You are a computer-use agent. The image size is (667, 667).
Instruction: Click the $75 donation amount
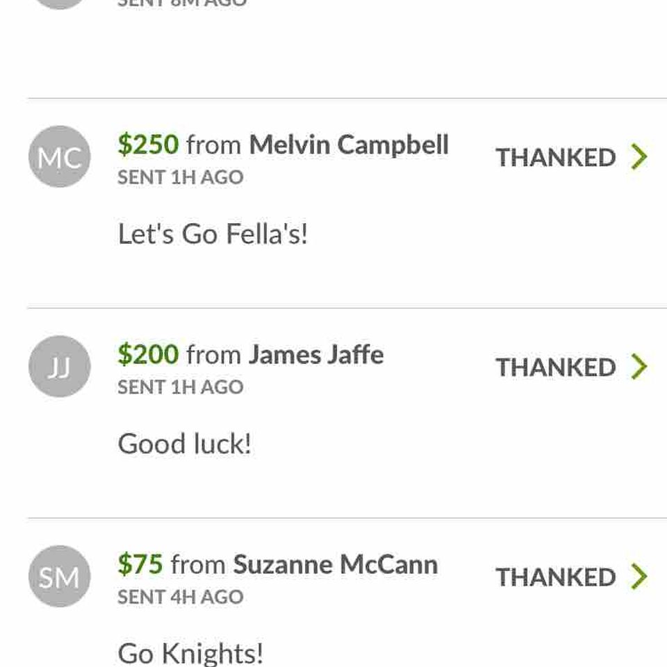140,564
